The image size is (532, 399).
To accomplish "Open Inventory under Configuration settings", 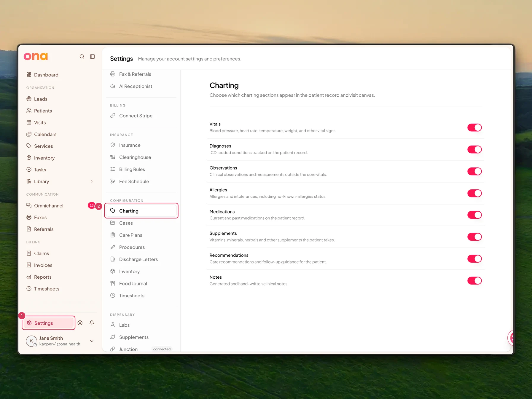I will click(x=141, y=271).
